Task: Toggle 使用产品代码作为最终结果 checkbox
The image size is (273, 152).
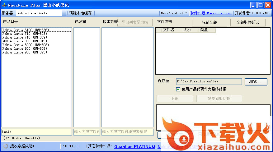Action: 178,90
